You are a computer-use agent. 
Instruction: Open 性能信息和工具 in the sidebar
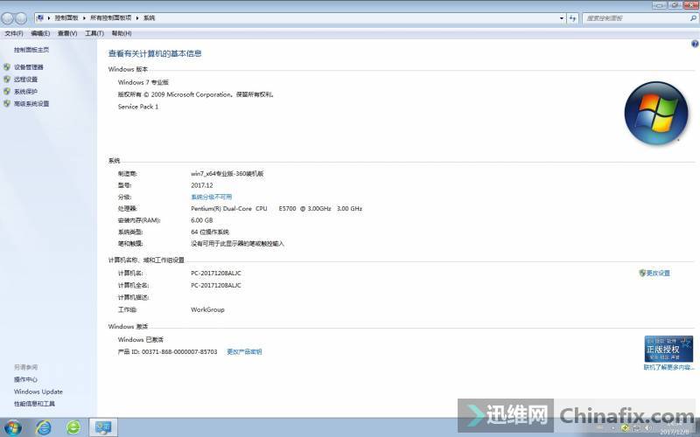[34, 404]
